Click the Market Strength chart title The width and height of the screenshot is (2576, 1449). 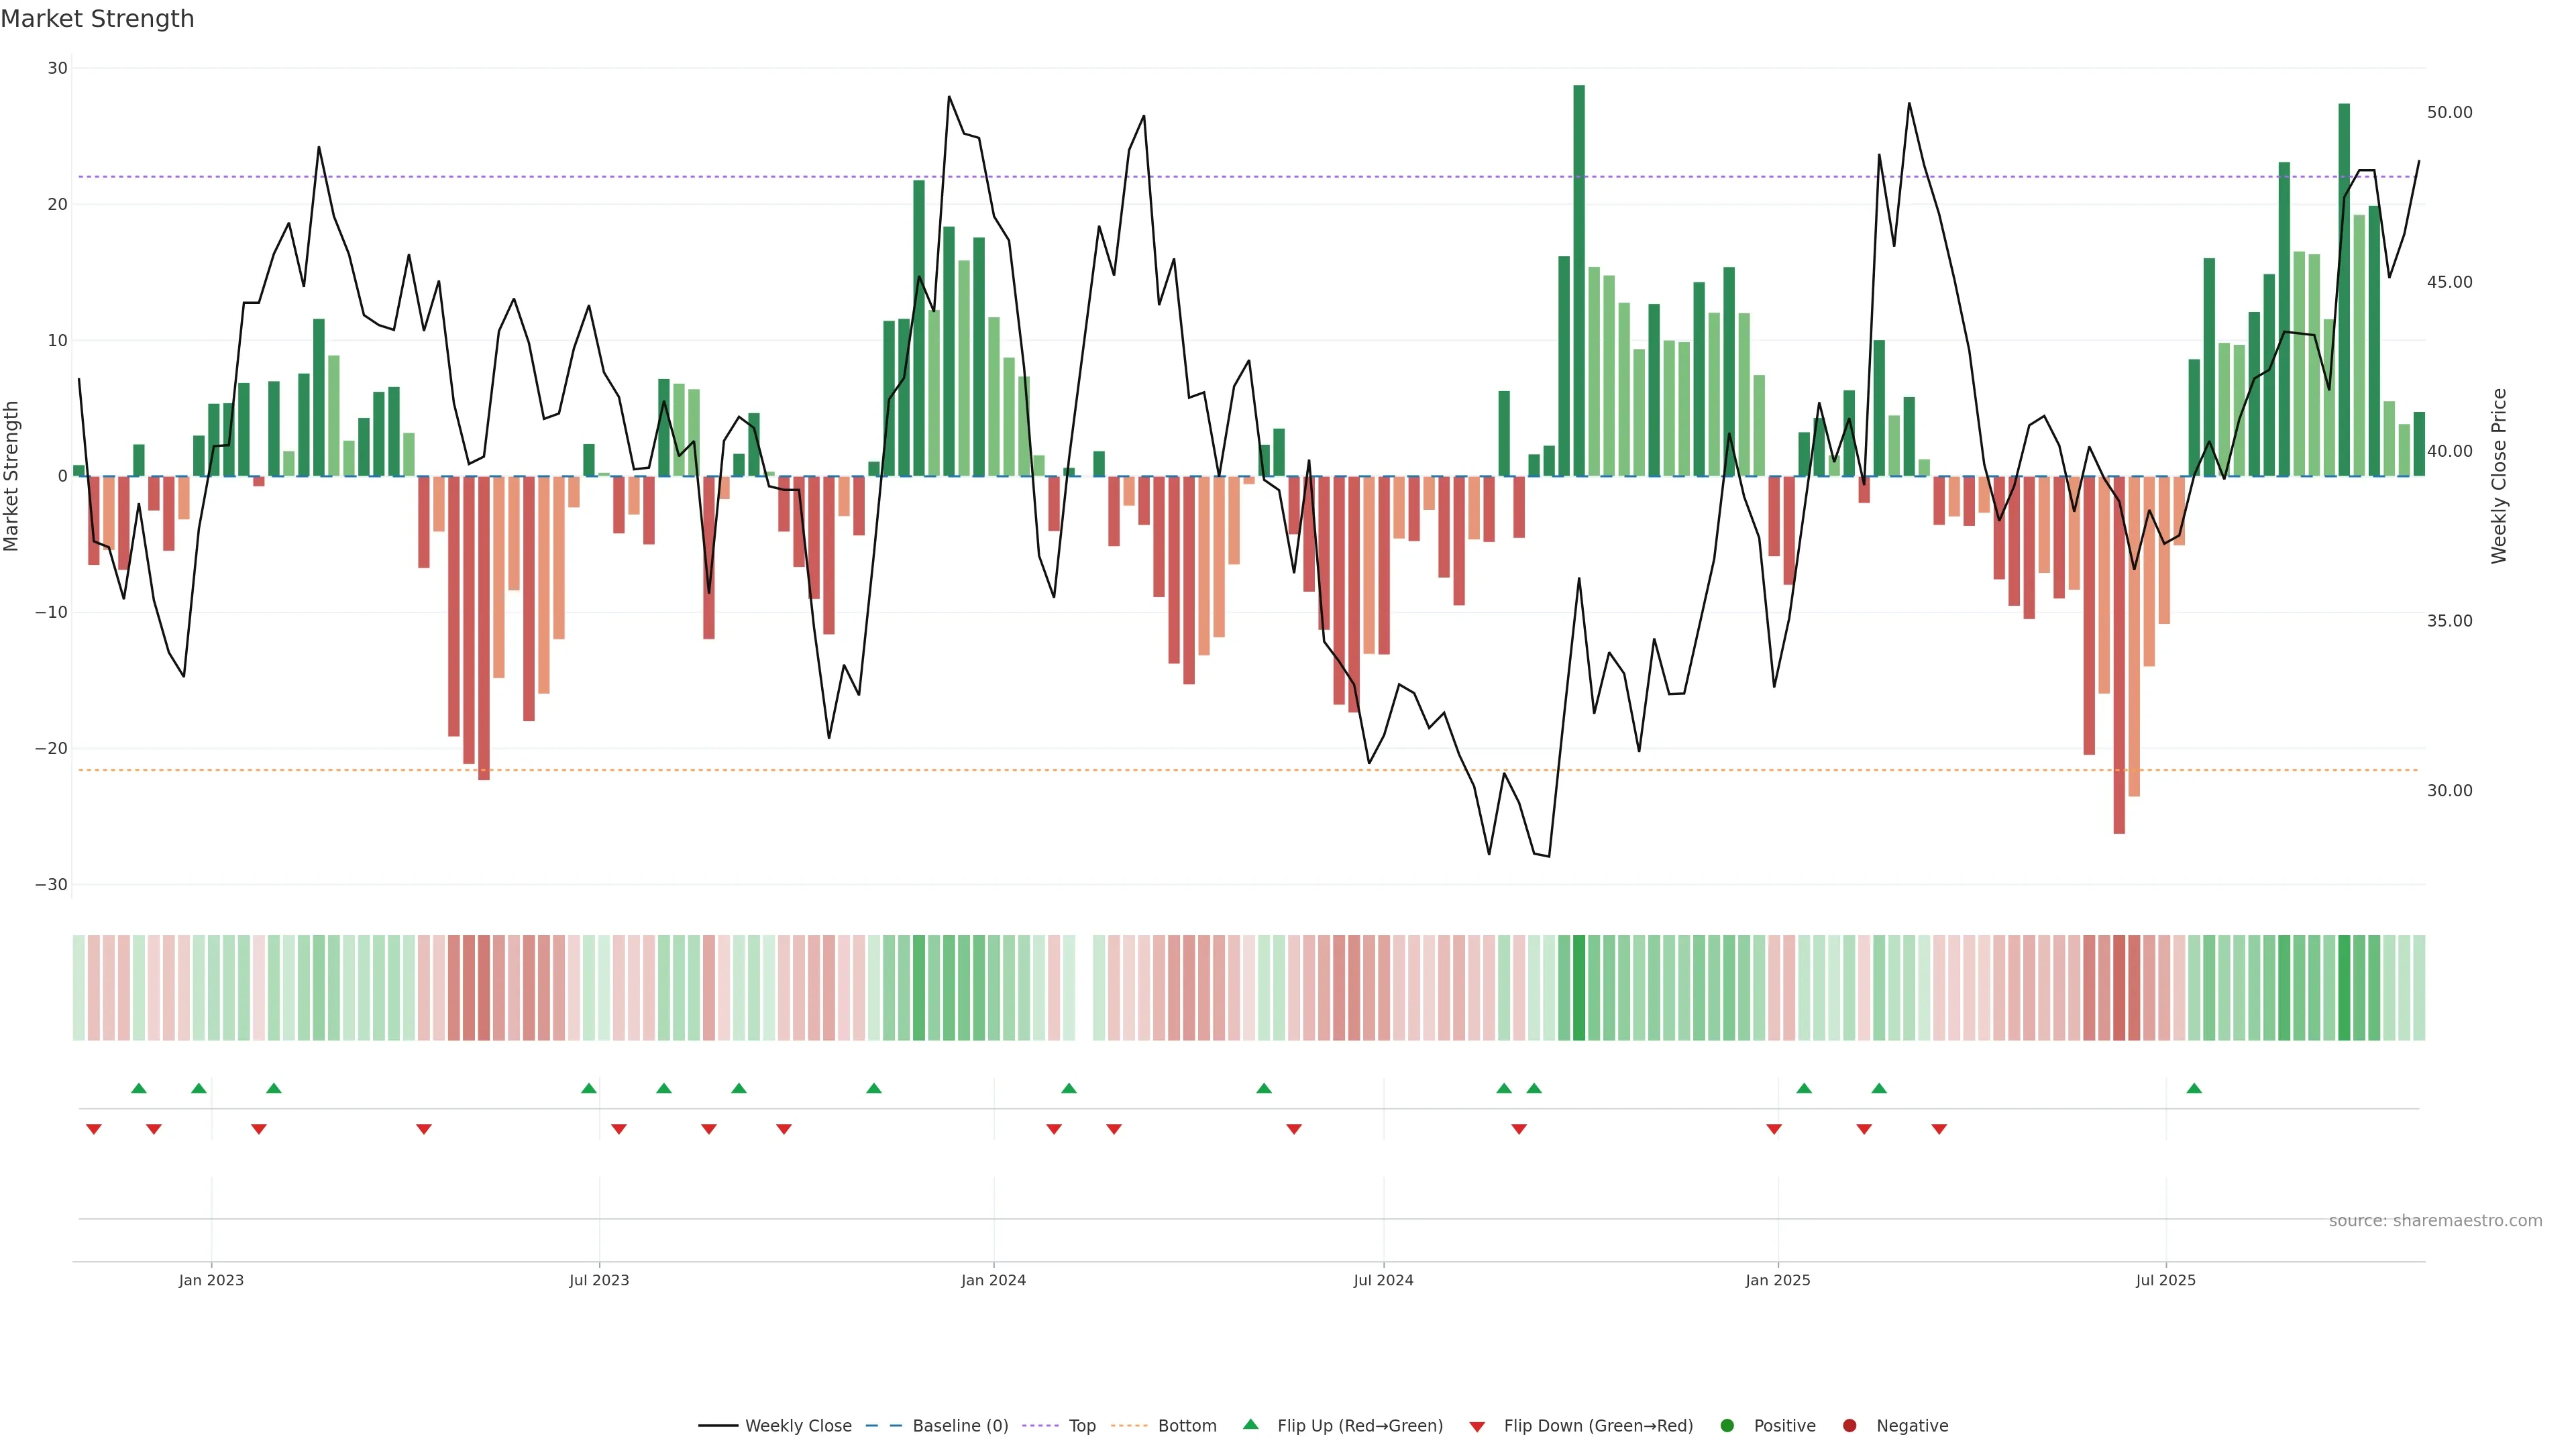(x=97, y=19)
